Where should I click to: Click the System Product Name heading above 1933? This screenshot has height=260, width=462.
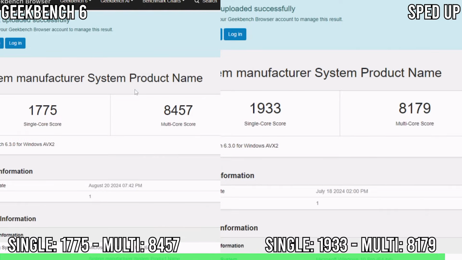331,73
